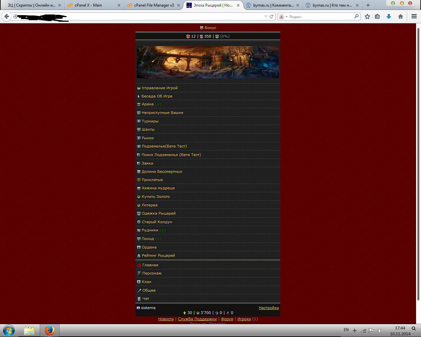Open the volume speaker tray icon

click(379, 330)
